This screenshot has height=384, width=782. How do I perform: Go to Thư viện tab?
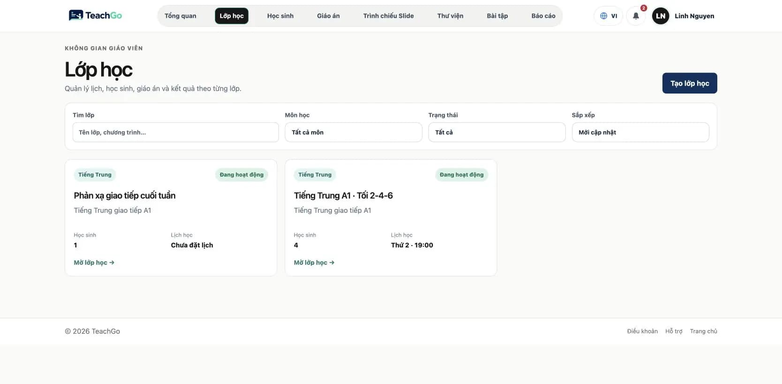pos(450,16)
